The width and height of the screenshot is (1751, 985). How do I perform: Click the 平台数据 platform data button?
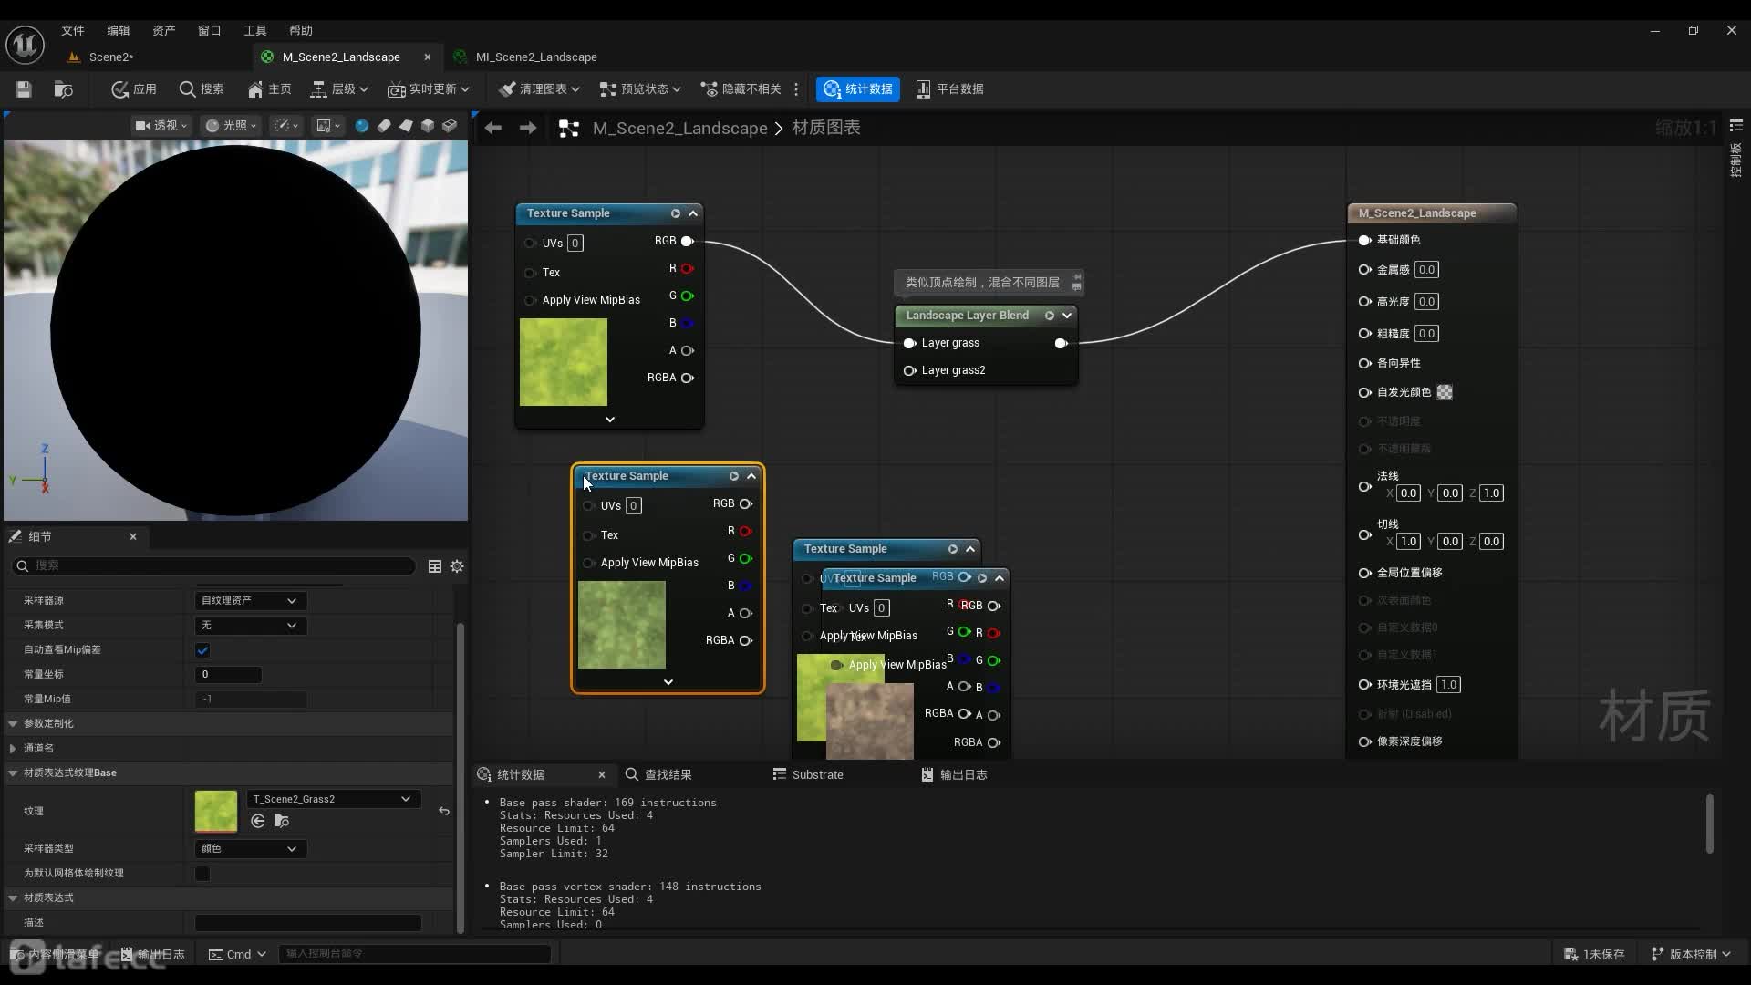[x=949, y=88]
